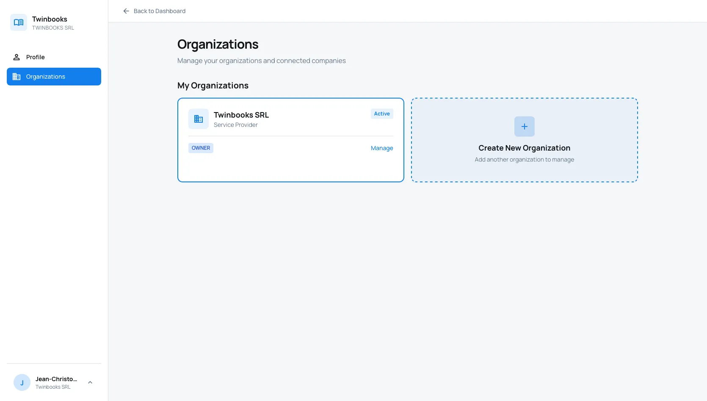The width and height of the screenshot is (707, 401).
Task: Click the TWINBOOKS SRL subtitle in sidebar header
Action: (53, 28)
